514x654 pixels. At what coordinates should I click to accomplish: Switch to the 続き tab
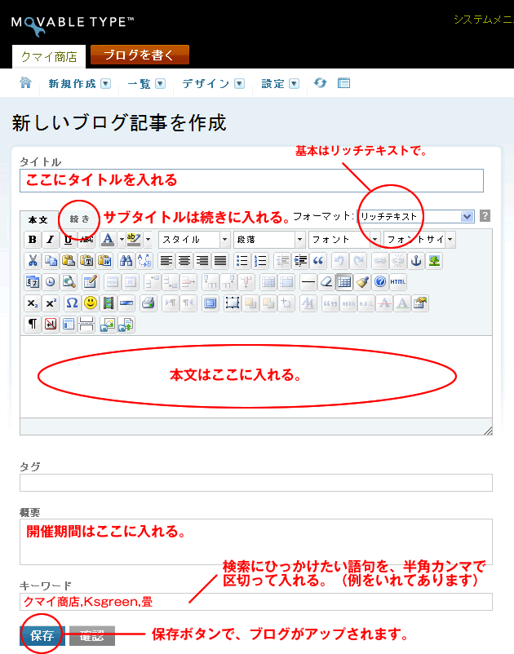tap(80, 219)
